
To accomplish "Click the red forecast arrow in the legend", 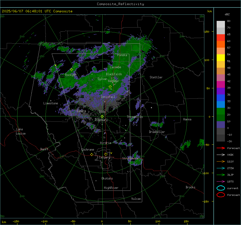I will tap(221, 148).
